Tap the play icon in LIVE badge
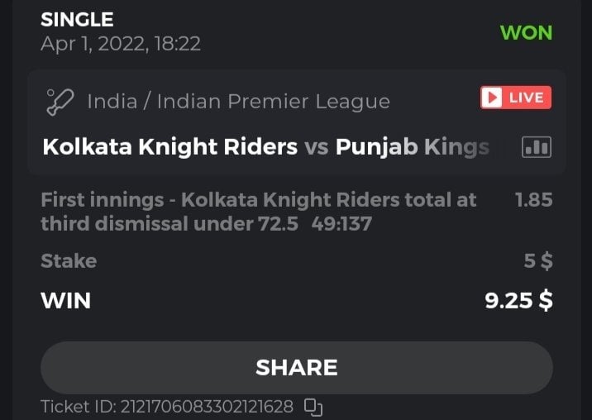 coord(493,98)
